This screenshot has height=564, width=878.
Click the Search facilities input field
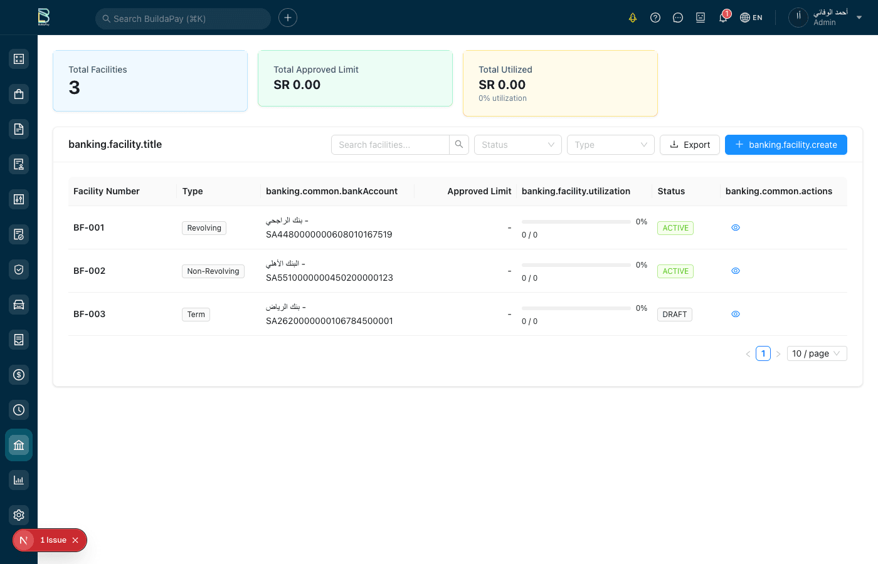[x=390, y=145]
